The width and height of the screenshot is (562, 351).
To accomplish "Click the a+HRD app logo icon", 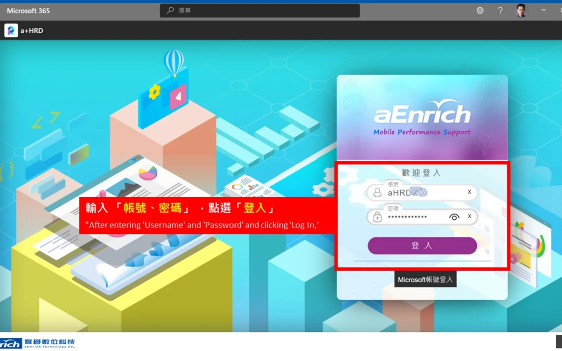I will click(x=11, y=31).
